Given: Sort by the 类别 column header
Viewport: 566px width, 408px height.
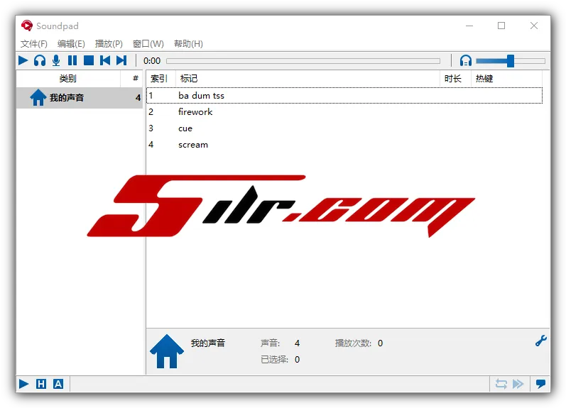Looking at the screenshot, I should tap(68, 78).
